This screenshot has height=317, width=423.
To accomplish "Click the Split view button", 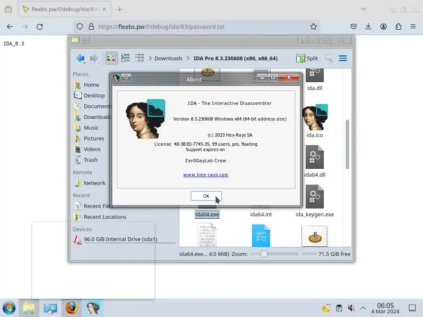I will pos(307,59).
